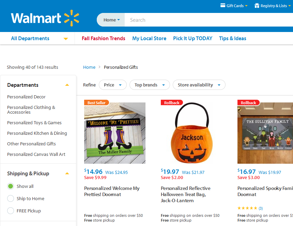Select the FREE Pickup radio button
Viewport: 293px width, 226px height.
coord(11,211)
